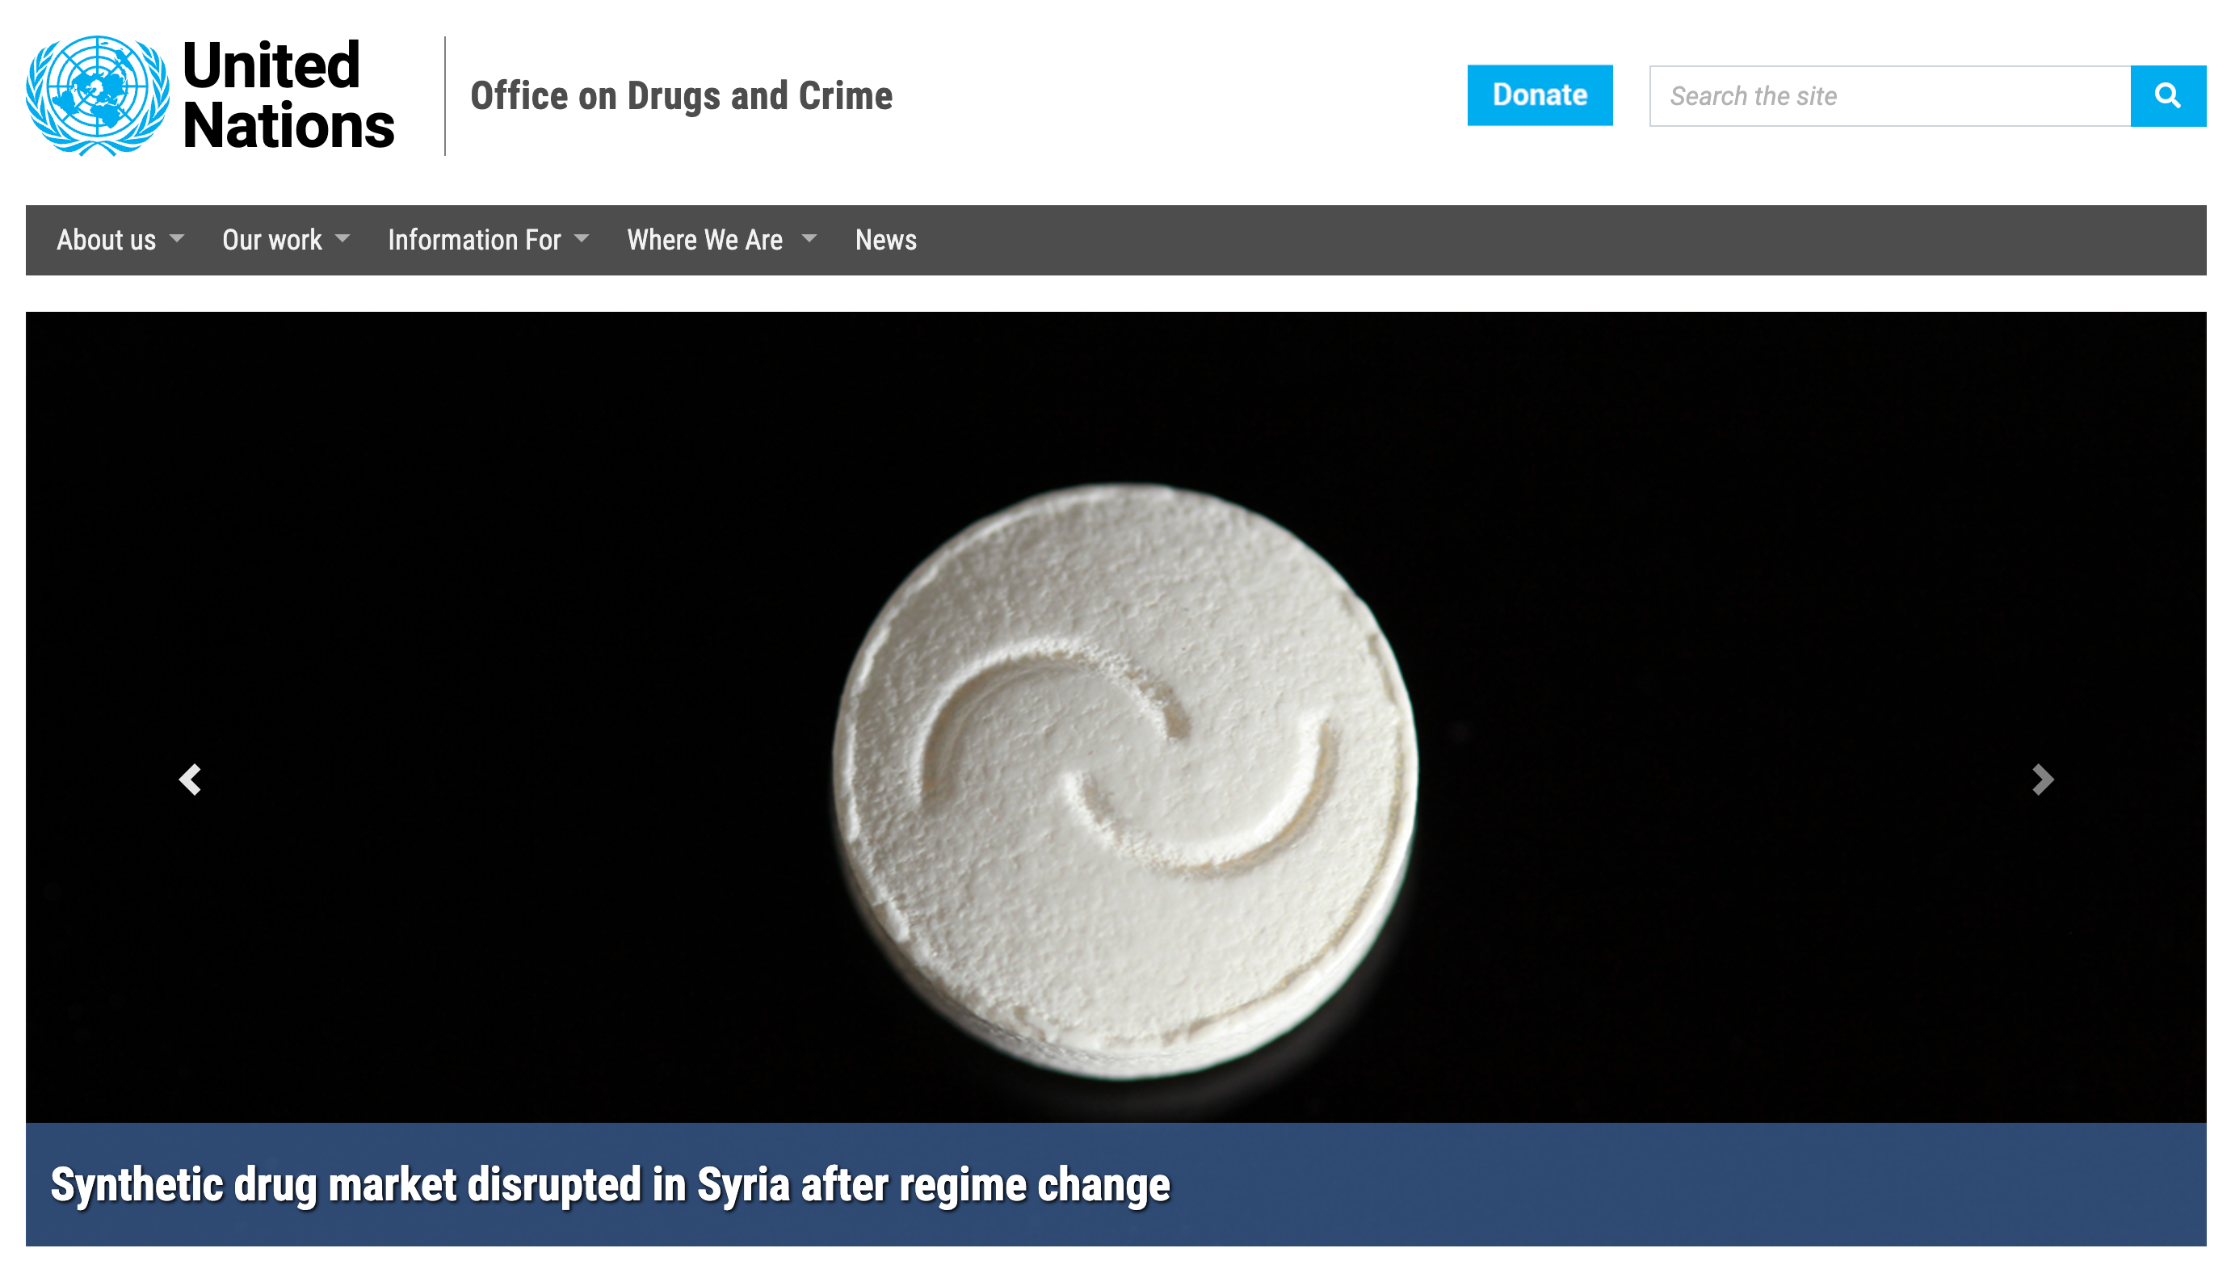Open the About us menu

(106, 240)
